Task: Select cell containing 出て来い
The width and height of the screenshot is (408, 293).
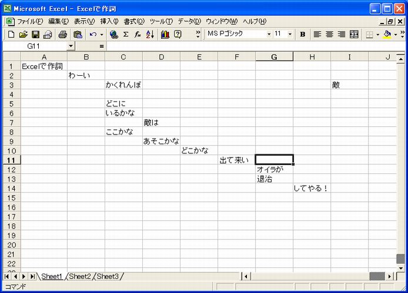Action: click(x=236, y=160)
